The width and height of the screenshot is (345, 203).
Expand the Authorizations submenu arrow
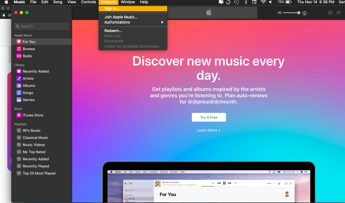(x=162, y=22)
